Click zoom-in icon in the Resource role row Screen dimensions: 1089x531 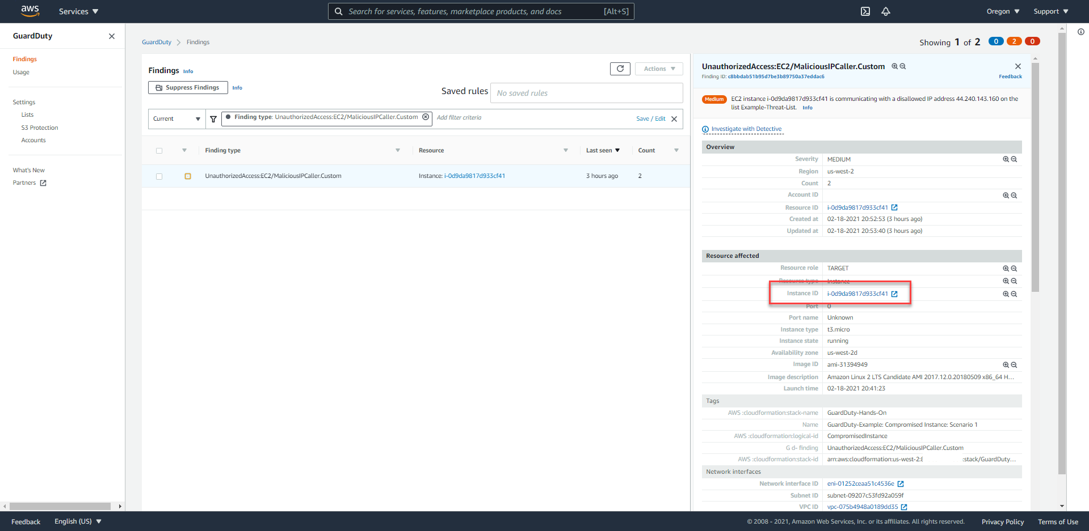point(1006,269)
